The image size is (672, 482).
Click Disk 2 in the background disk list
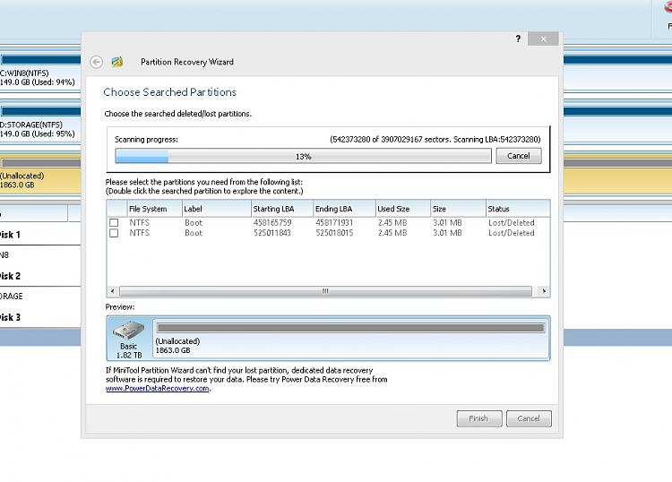pos(10,276)
